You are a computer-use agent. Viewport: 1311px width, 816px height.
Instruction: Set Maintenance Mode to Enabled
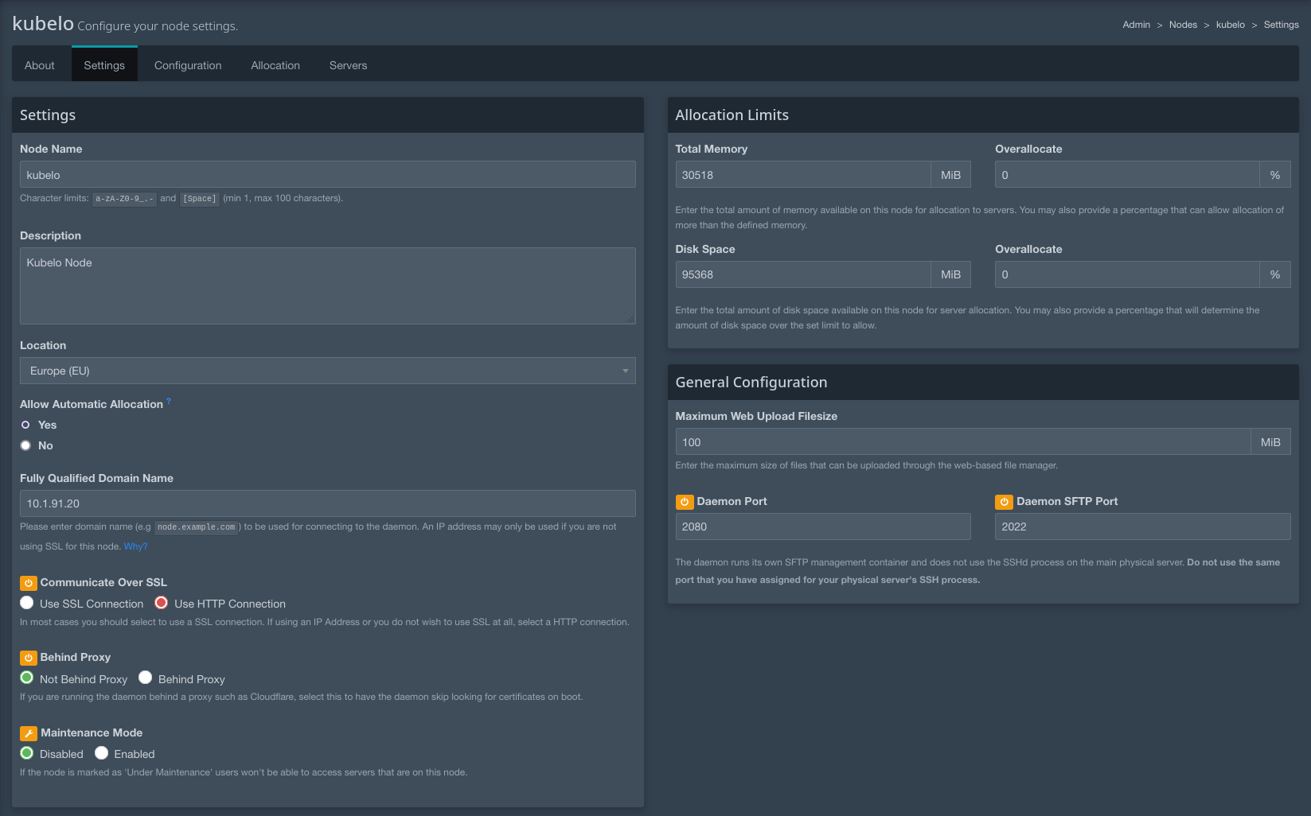click(x=101, y=753)
